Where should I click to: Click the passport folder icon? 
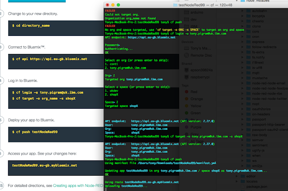click(x=249, y=120)
